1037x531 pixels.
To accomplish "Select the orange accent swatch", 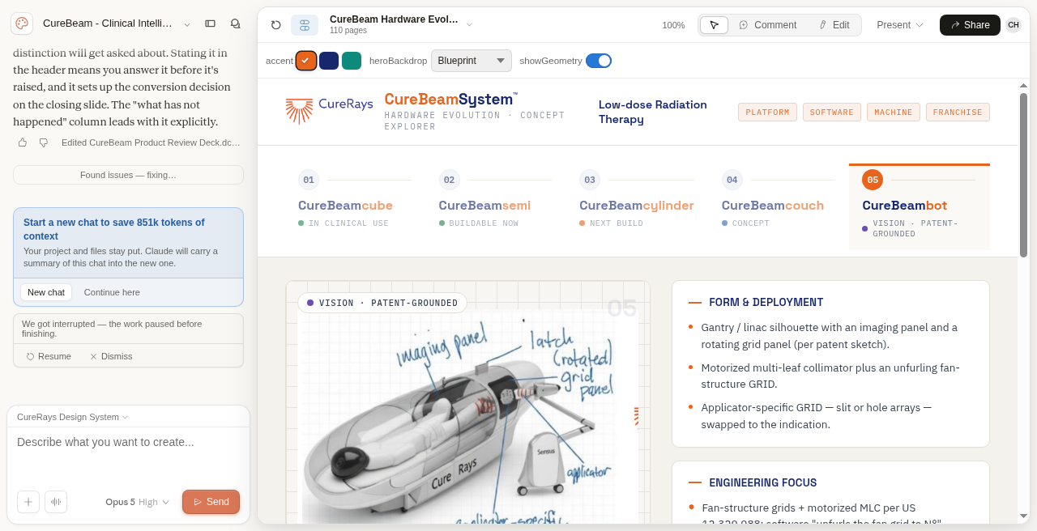I will click(306, 61).
